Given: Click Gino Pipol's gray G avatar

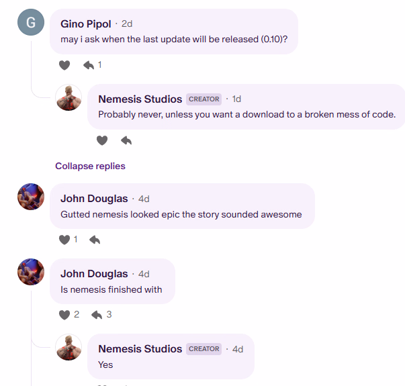Looking at the screenshot, I should [x=31, y=22].
